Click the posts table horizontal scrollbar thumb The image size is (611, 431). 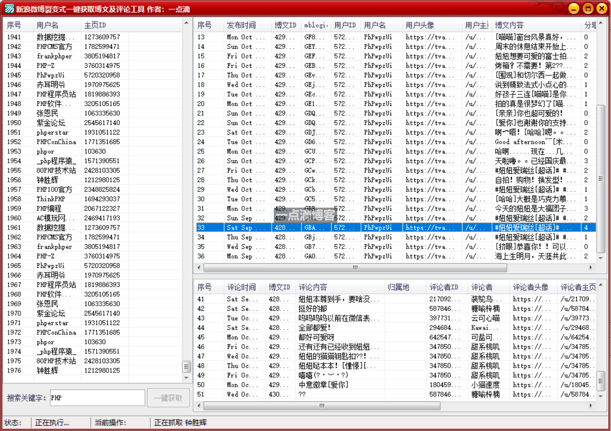pyautogui.click(x=355, y=268)
